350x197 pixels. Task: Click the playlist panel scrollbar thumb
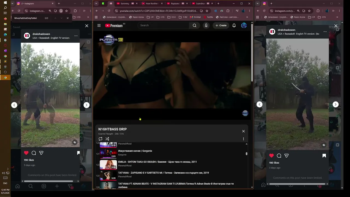(246, 154)
